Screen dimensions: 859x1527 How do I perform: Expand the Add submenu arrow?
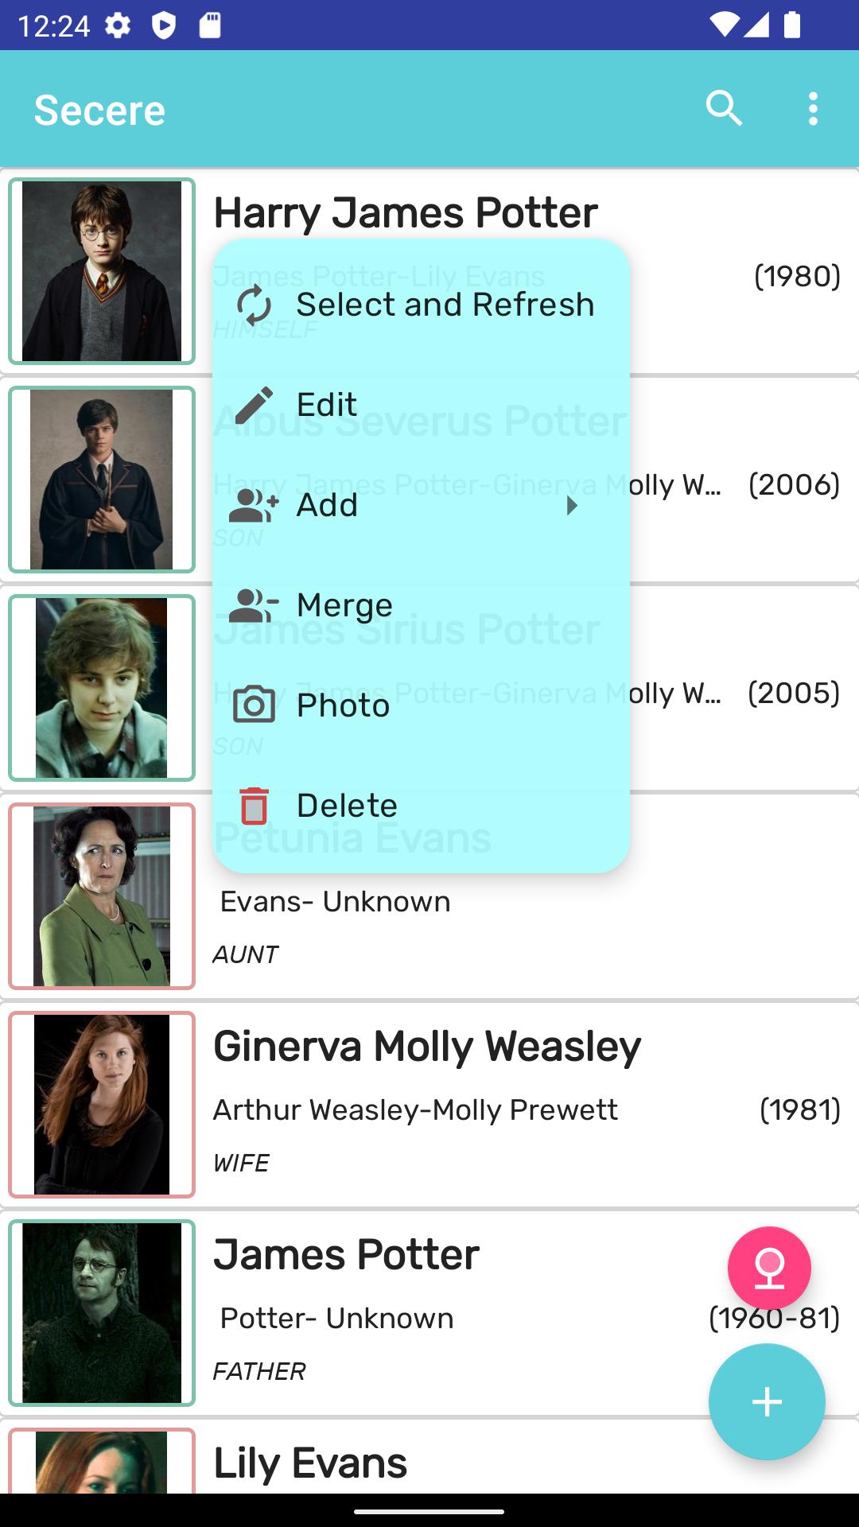point(571,506)
